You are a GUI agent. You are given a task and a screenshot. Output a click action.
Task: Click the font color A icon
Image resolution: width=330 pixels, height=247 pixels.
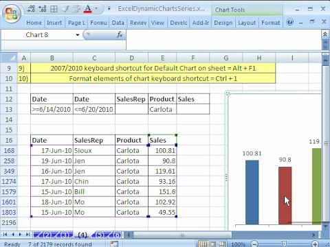click(x=88, y=9)
